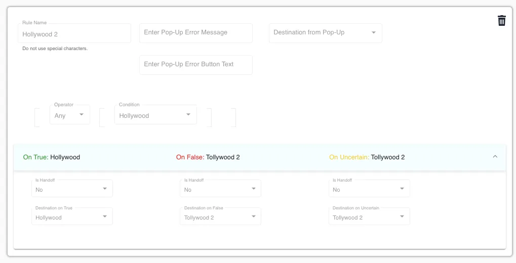Open the Destination from Pop-Up dropdown

[x=326, y=33]
